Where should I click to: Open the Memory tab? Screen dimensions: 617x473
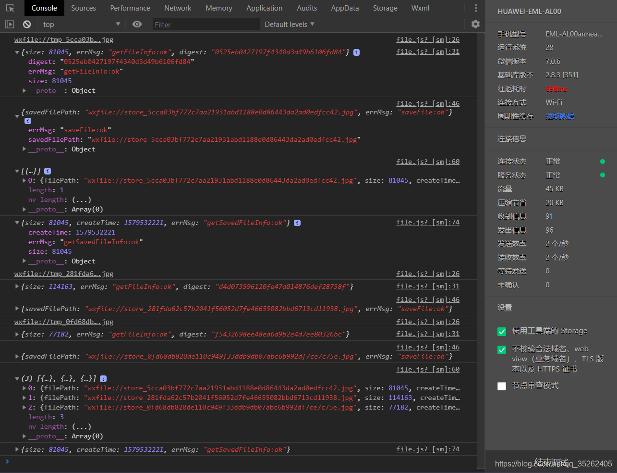tap(219, 8)
